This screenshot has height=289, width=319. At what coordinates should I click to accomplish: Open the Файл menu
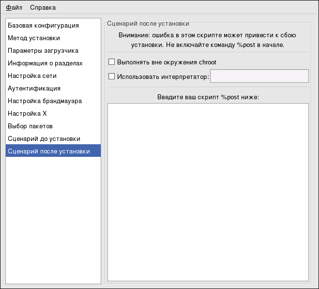(x=14, y=7)
